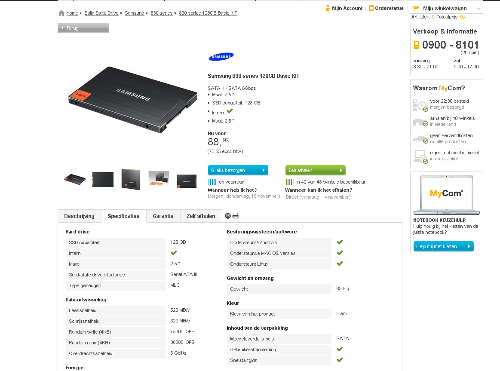Screen dimensions: 500x371
Task: Open the Solid State Drive breadcrumb link
Action: click(101, 13)
